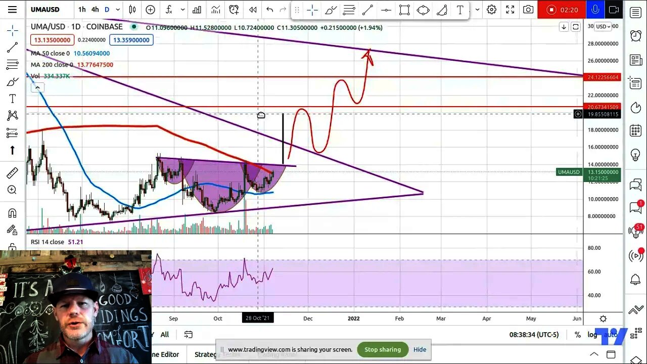
Task: Select the trend line tool in the left sidebar
Action: click(12, 48)
